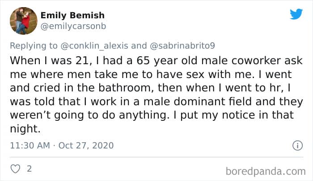The image size is (313, 181).
Task: Click the like count number 2
Action: [x=29, y=169]
